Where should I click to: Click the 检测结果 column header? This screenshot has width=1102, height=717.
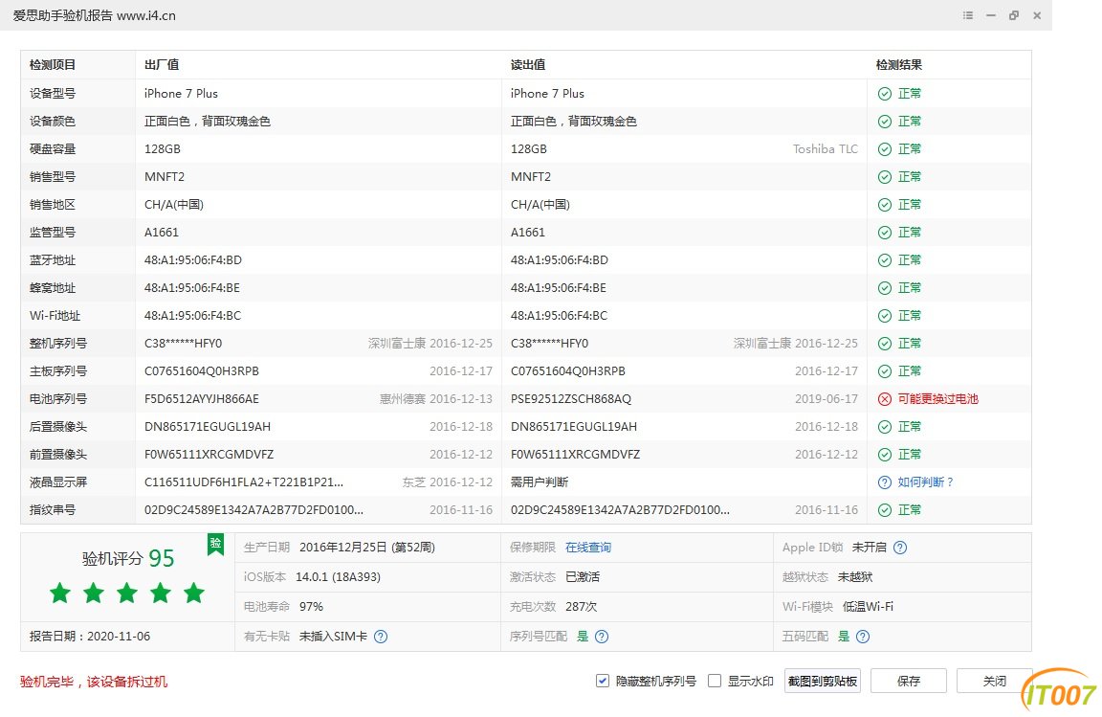[x=899, y=65]
